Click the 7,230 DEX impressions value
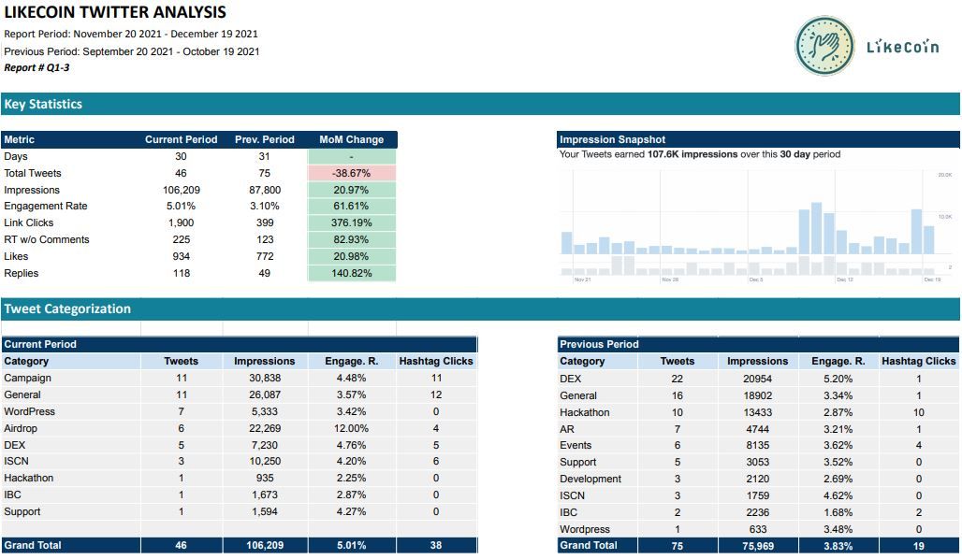Viewport: 962px width, 559px height. [265, 445]
